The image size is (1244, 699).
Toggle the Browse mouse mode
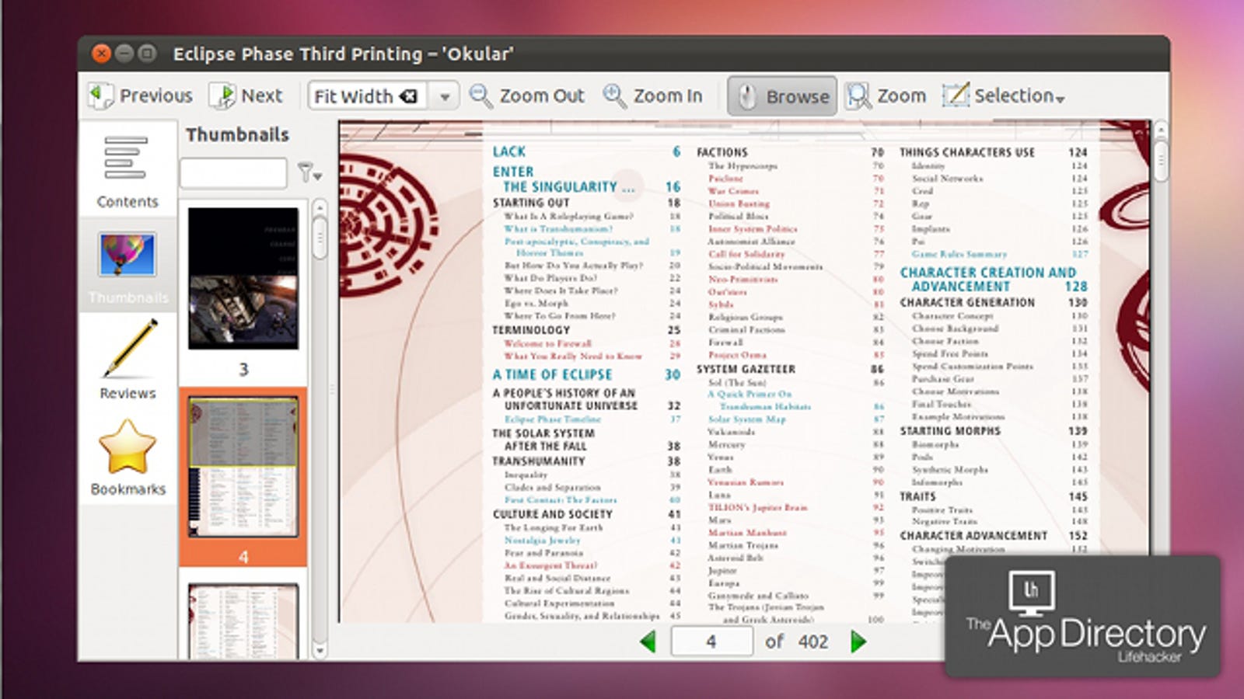[x=782, y=96]
